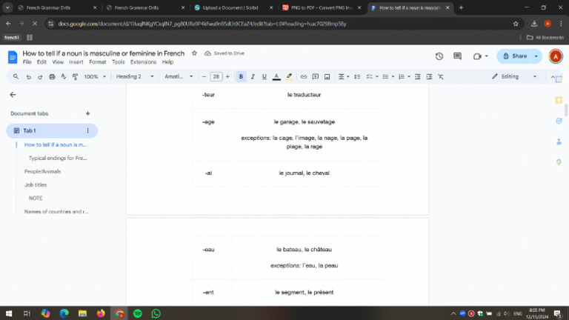
Task: Toggle italic formatting
Action: tap(253, 76)
